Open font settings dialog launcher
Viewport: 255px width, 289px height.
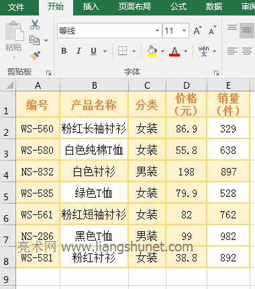216,73
